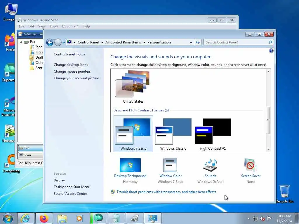
Task: Open Document menu in Windows Fax and Scan
Action: [x=70, y=26]
